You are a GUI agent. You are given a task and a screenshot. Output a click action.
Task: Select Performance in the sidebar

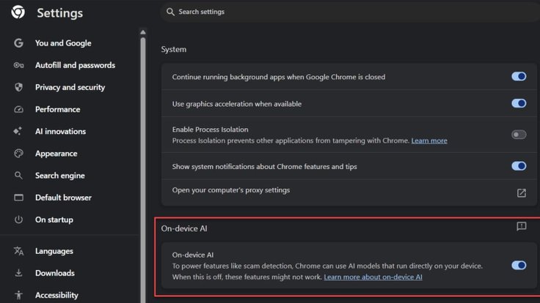pos(57,109)
